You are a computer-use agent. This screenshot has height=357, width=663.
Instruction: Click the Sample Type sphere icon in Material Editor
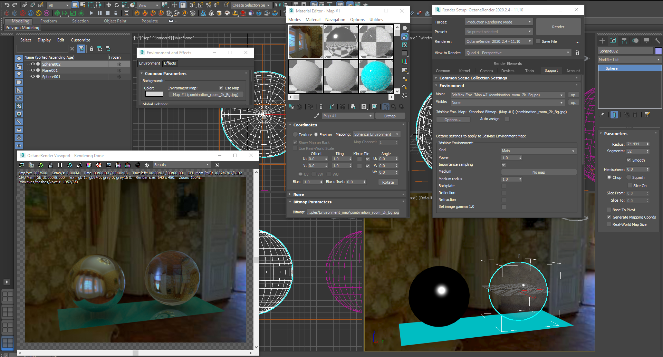tap(405, 28)
